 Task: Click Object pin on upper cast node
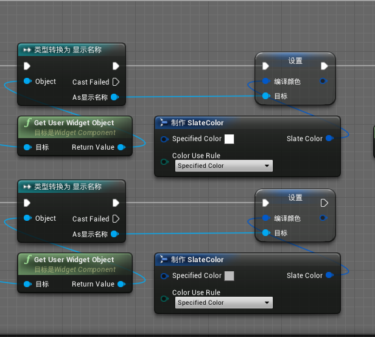[x=28, y=81]
